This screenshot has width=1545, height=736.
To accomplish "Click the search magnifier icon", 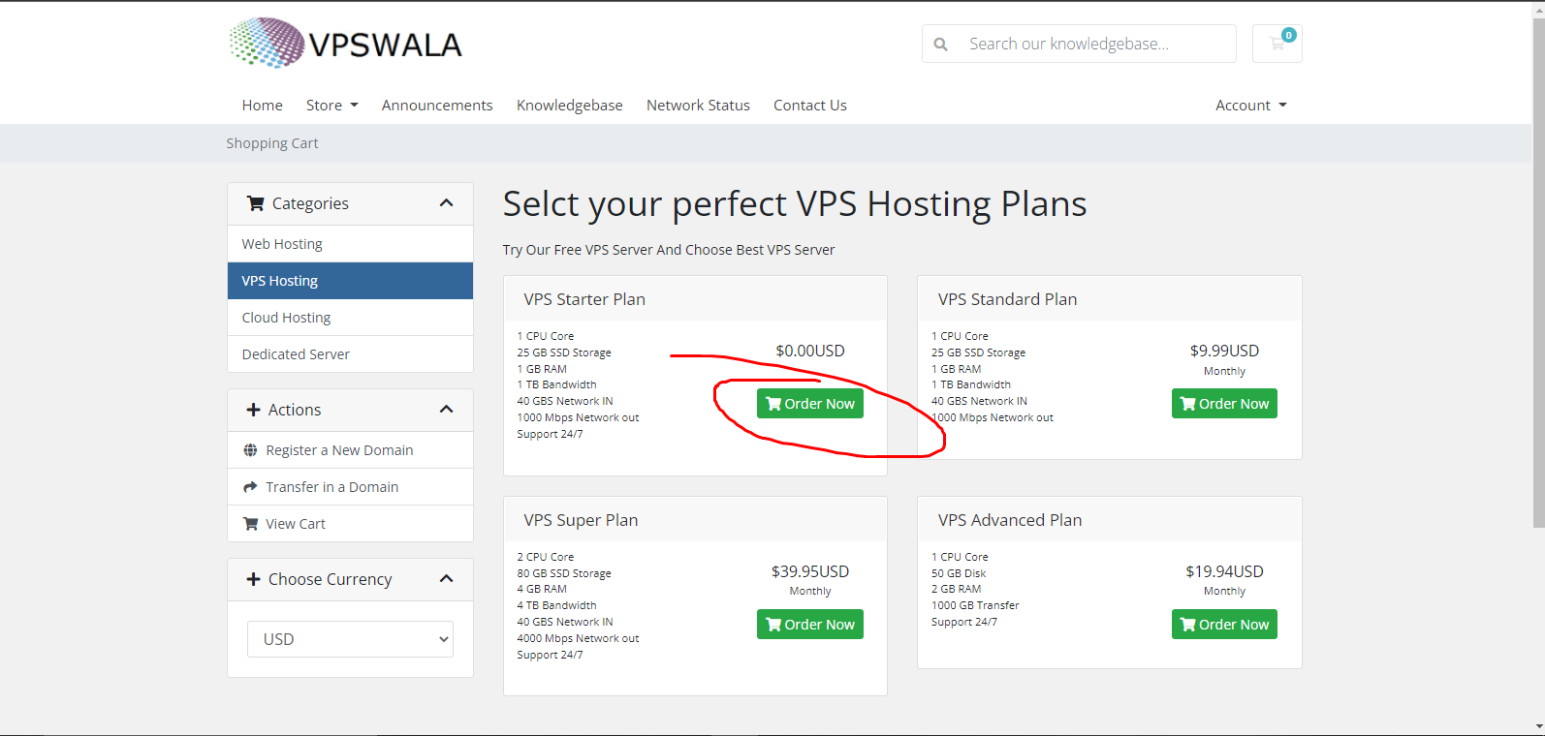I will tap(940, 45).
